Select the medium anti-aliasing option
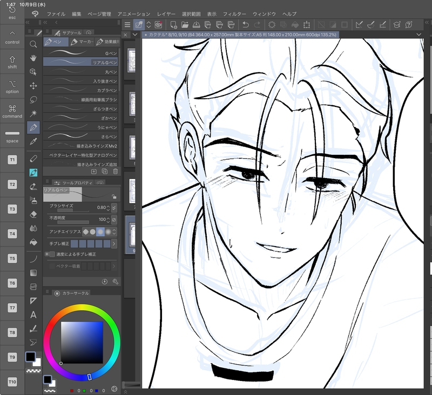This screenshot has width=432, height=395. [x=100, y=232]
